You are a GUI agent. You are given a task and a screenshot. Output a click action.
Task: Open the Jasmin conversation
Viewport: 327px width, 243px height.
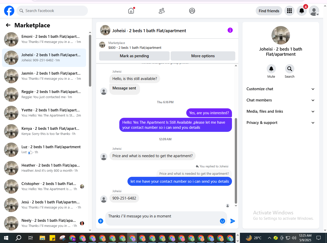click(44, 76)
